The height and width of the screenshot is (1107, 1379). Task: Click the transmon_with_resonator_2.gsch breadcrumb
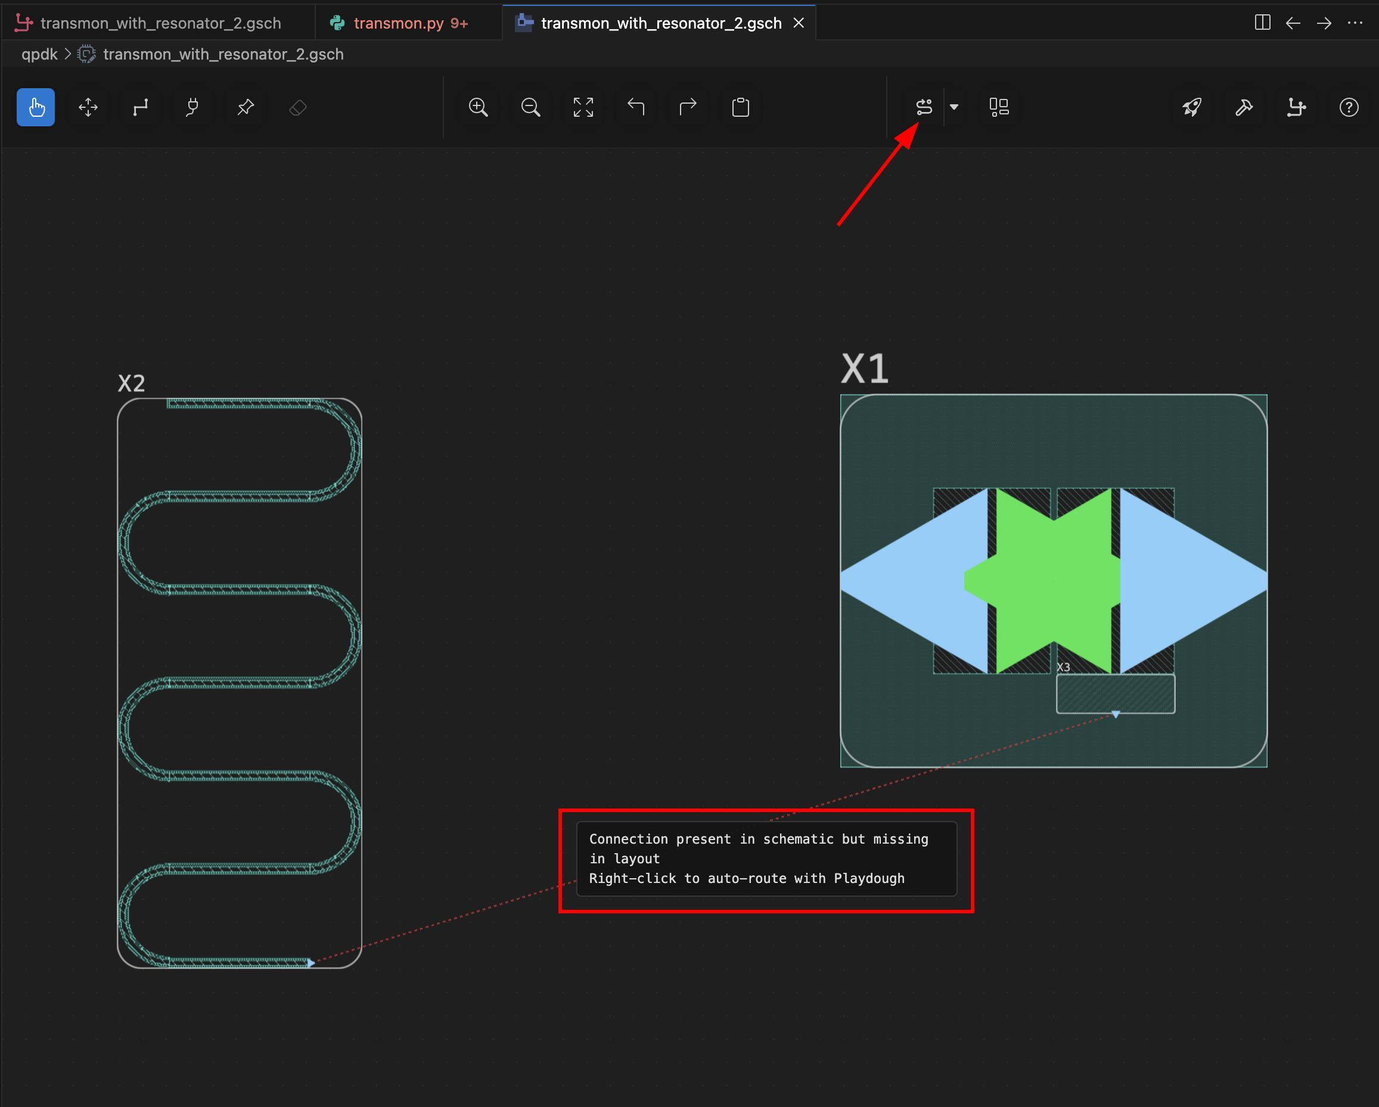pos(223,54)
